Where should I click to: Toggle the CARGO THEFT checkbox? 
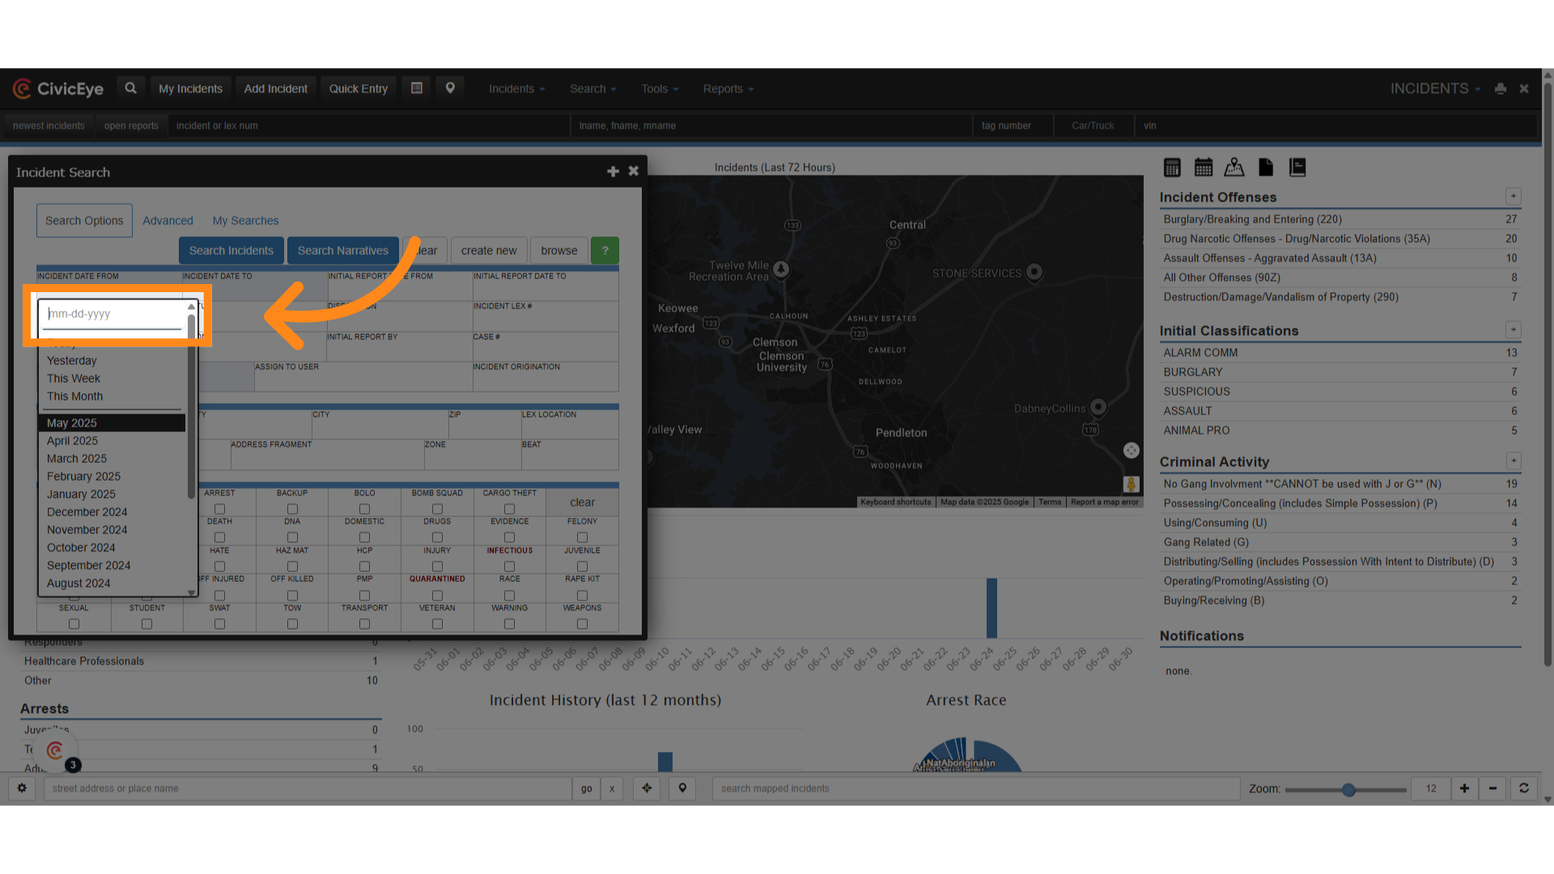pos(509,509)
